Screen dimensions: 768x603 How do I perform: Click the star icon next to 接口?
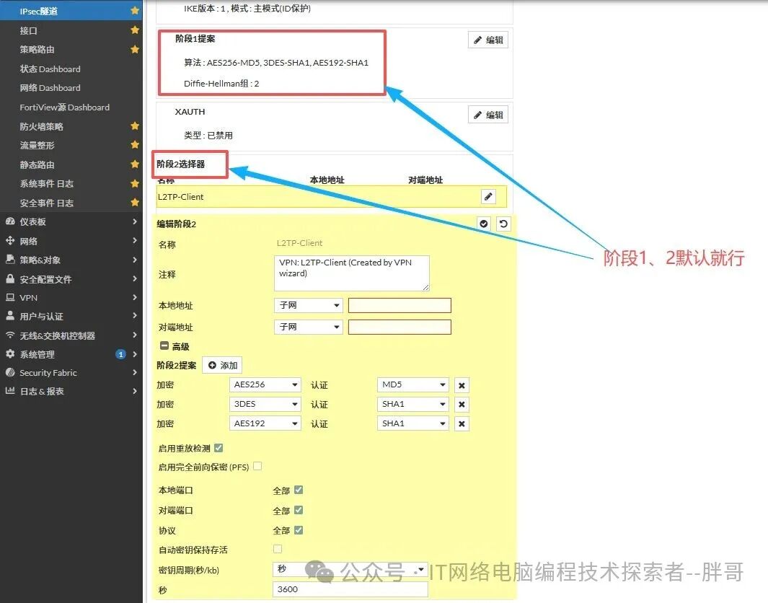[x=134, y=30]
